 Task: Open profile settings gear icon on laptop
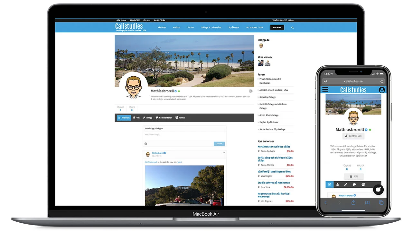point(251,91)
